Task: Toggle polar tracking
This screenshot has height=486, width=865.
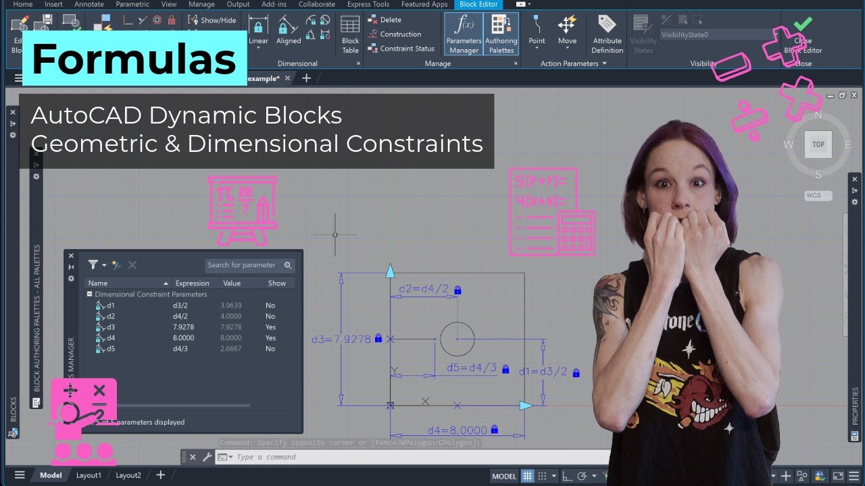Action: point(582,476)
